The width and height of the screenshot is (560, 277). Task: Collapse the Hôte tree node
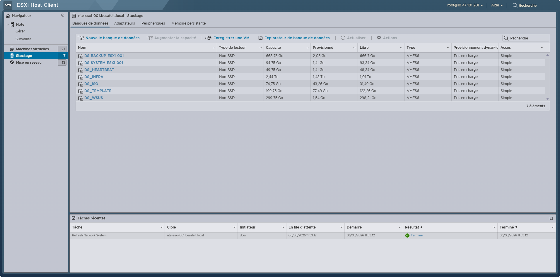8,25
